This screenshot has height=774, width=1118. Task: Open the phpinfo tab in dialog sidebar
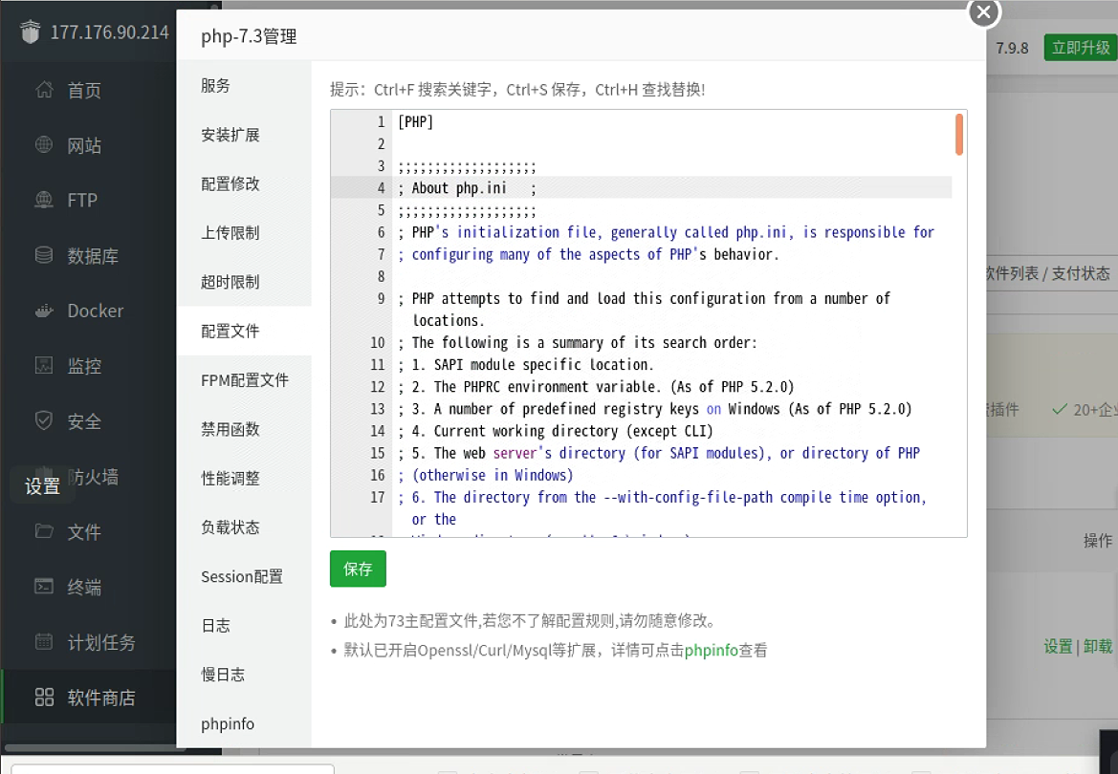click(x=244, y=723)
